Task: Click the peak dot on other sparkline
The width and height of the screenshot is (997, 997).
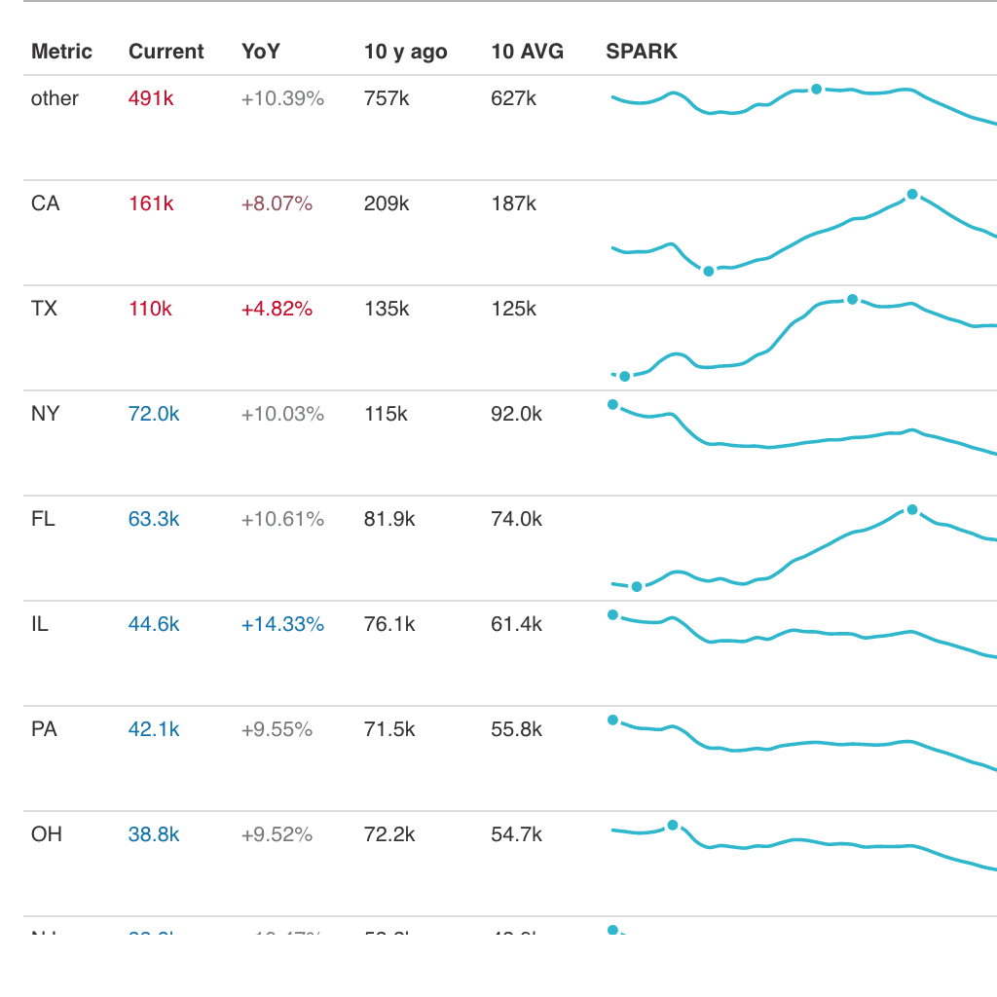Action: coord(817,89)
